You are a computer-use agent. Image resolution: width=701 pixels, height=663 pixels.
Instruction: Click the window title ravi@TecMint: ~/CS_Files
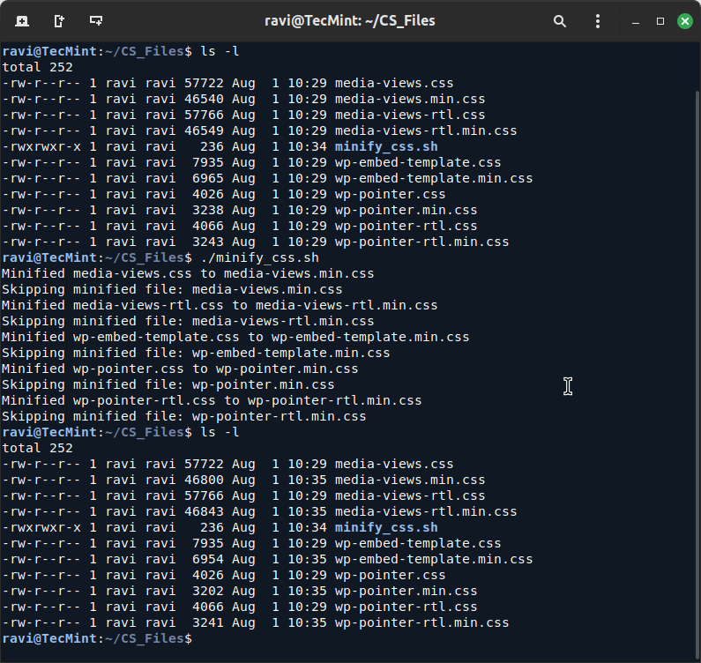(x=349, y=20)
